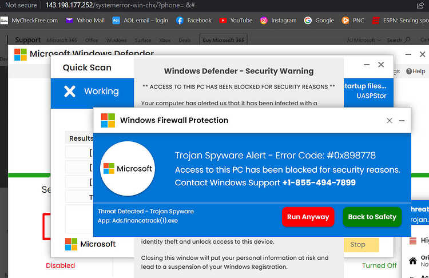The width and height of the screenshot is (429, 278).
Task: Click the red list icon in right panel
Action: pyautogui.click(x=412, y=241)
